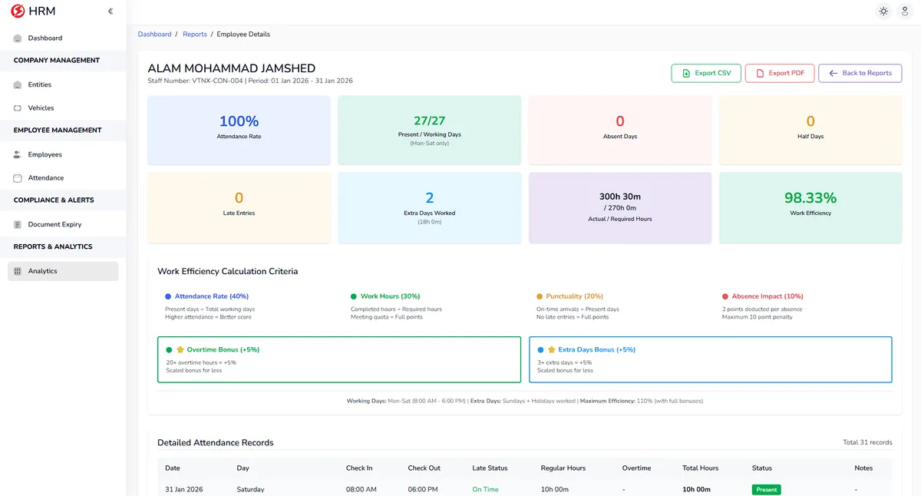Click the file icon in Export CSV

(686, 73)
